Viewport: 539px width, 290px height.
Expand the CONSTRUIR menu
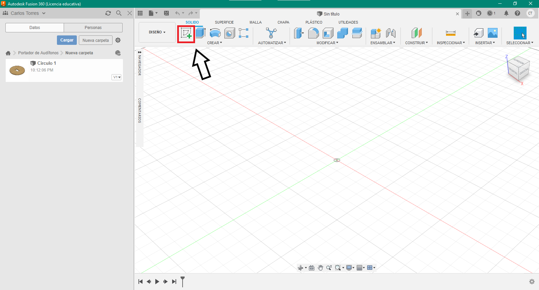pyautogui.click(x=416, y=43)
